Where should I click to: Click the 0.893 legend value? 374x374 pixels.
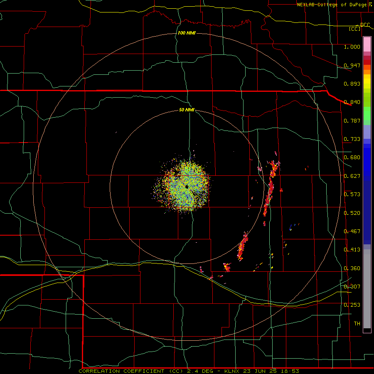click(352, 84)
